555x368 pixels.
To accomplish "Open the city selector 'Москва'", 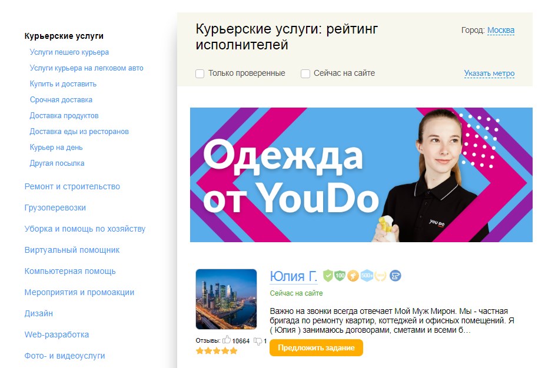I will point(501,31).
